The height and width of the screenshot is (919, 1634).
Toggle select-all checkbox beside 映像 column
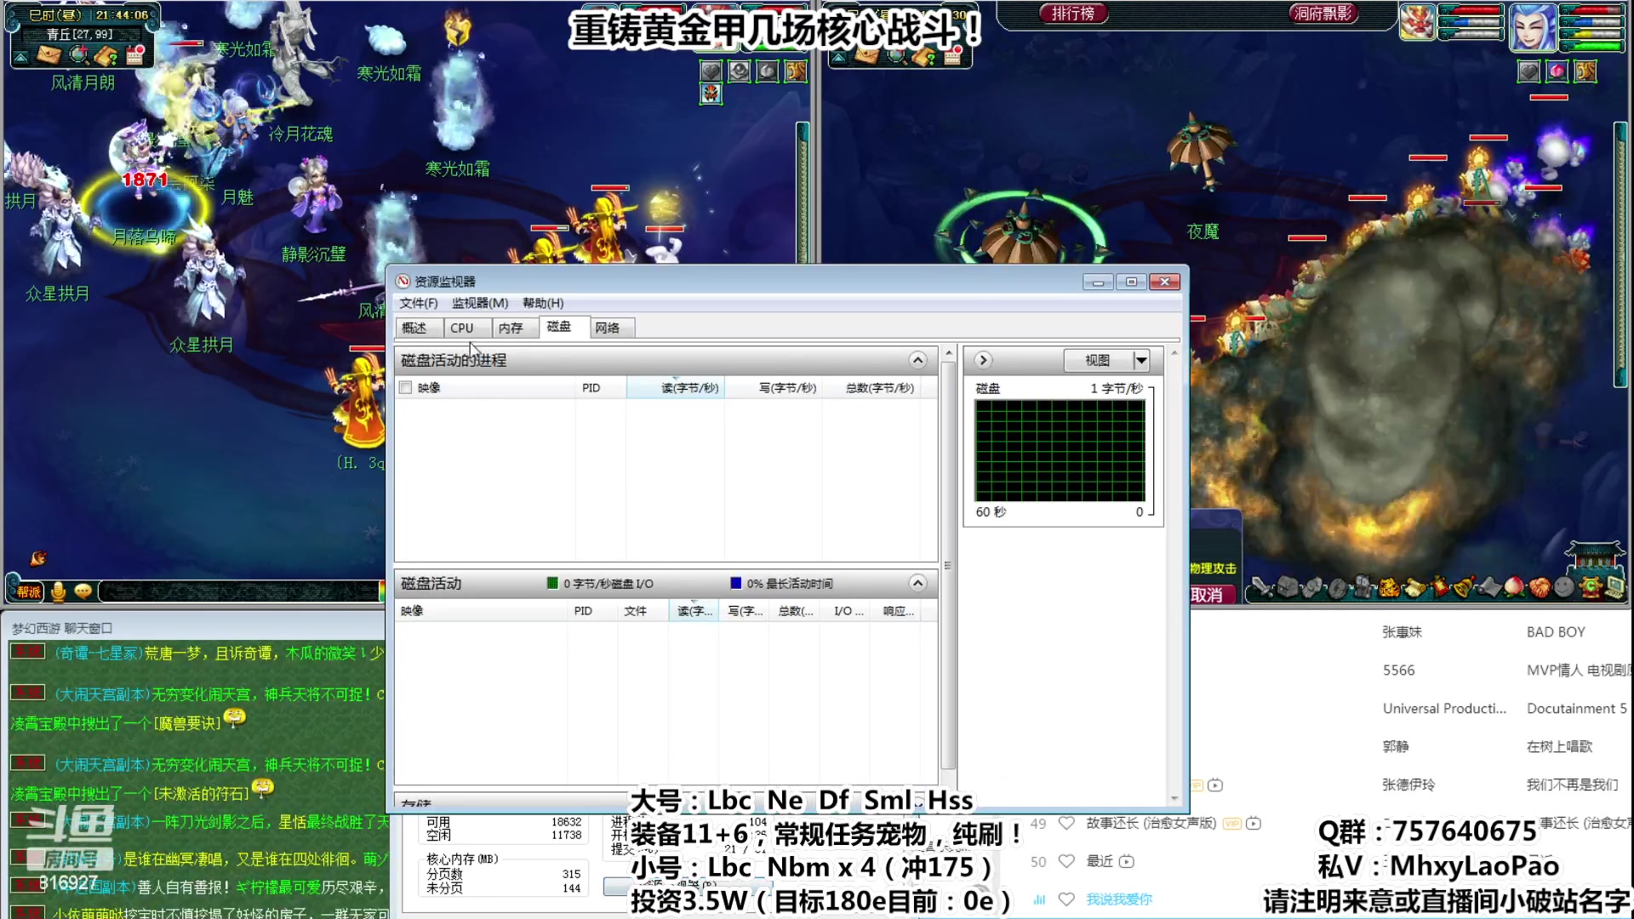coord(406,388)
